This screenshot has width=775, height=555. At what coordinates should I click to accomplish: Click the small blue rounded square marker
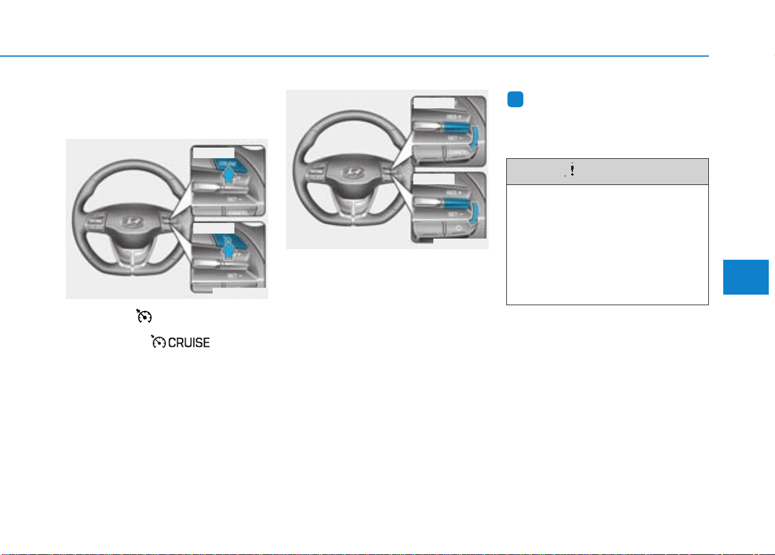click(x=514, y=100)
